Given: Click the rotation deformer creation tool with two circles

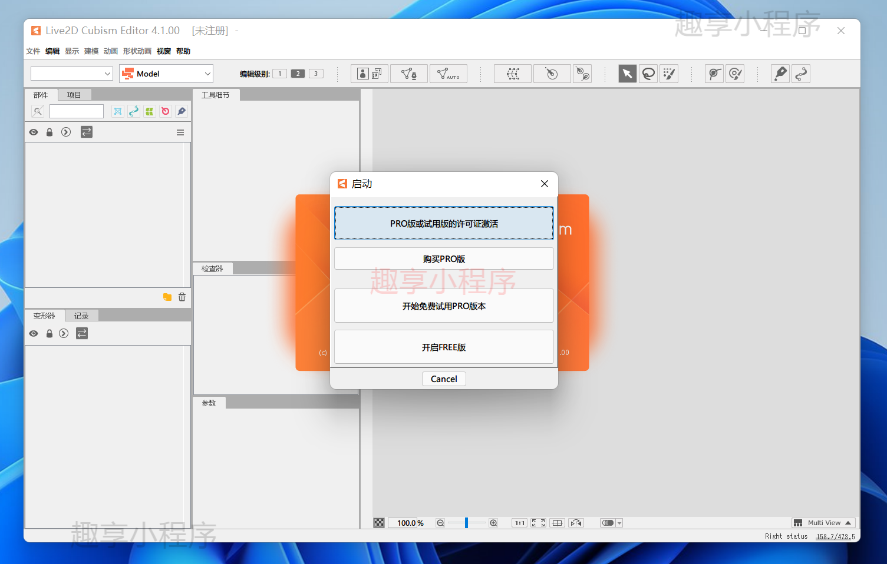Looking at the screenshot, I should [x=582, y=74].
